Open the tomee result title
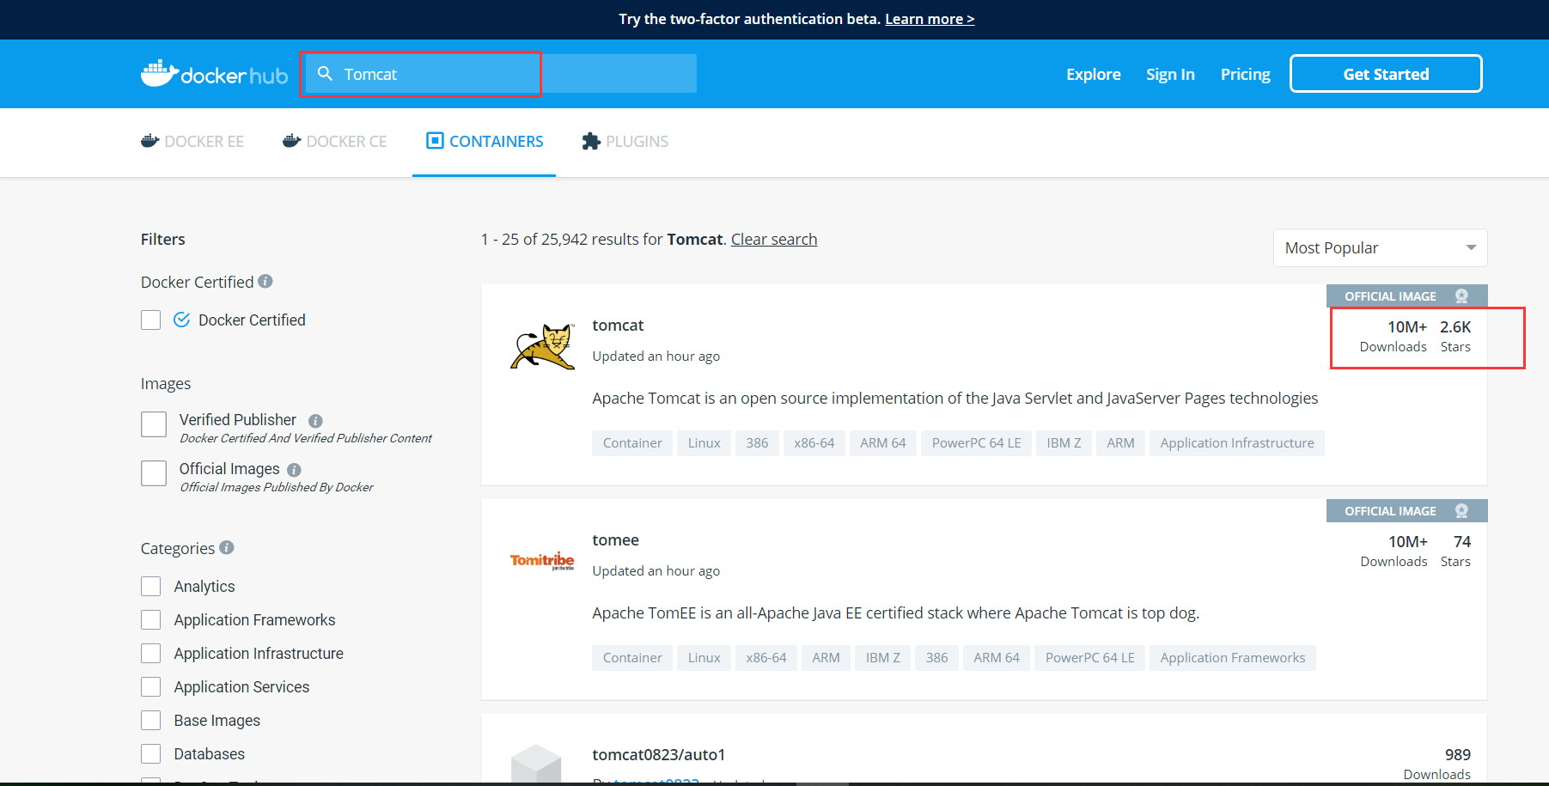1549x786 pixels. coord(615,540)
